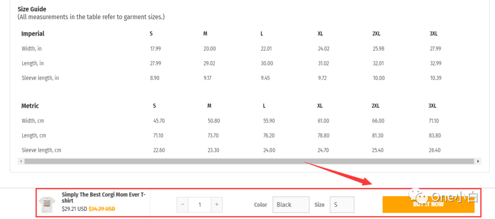Click the Metric sleeve value 22.60
Screen dimensions: 495x219
[159, 150]
